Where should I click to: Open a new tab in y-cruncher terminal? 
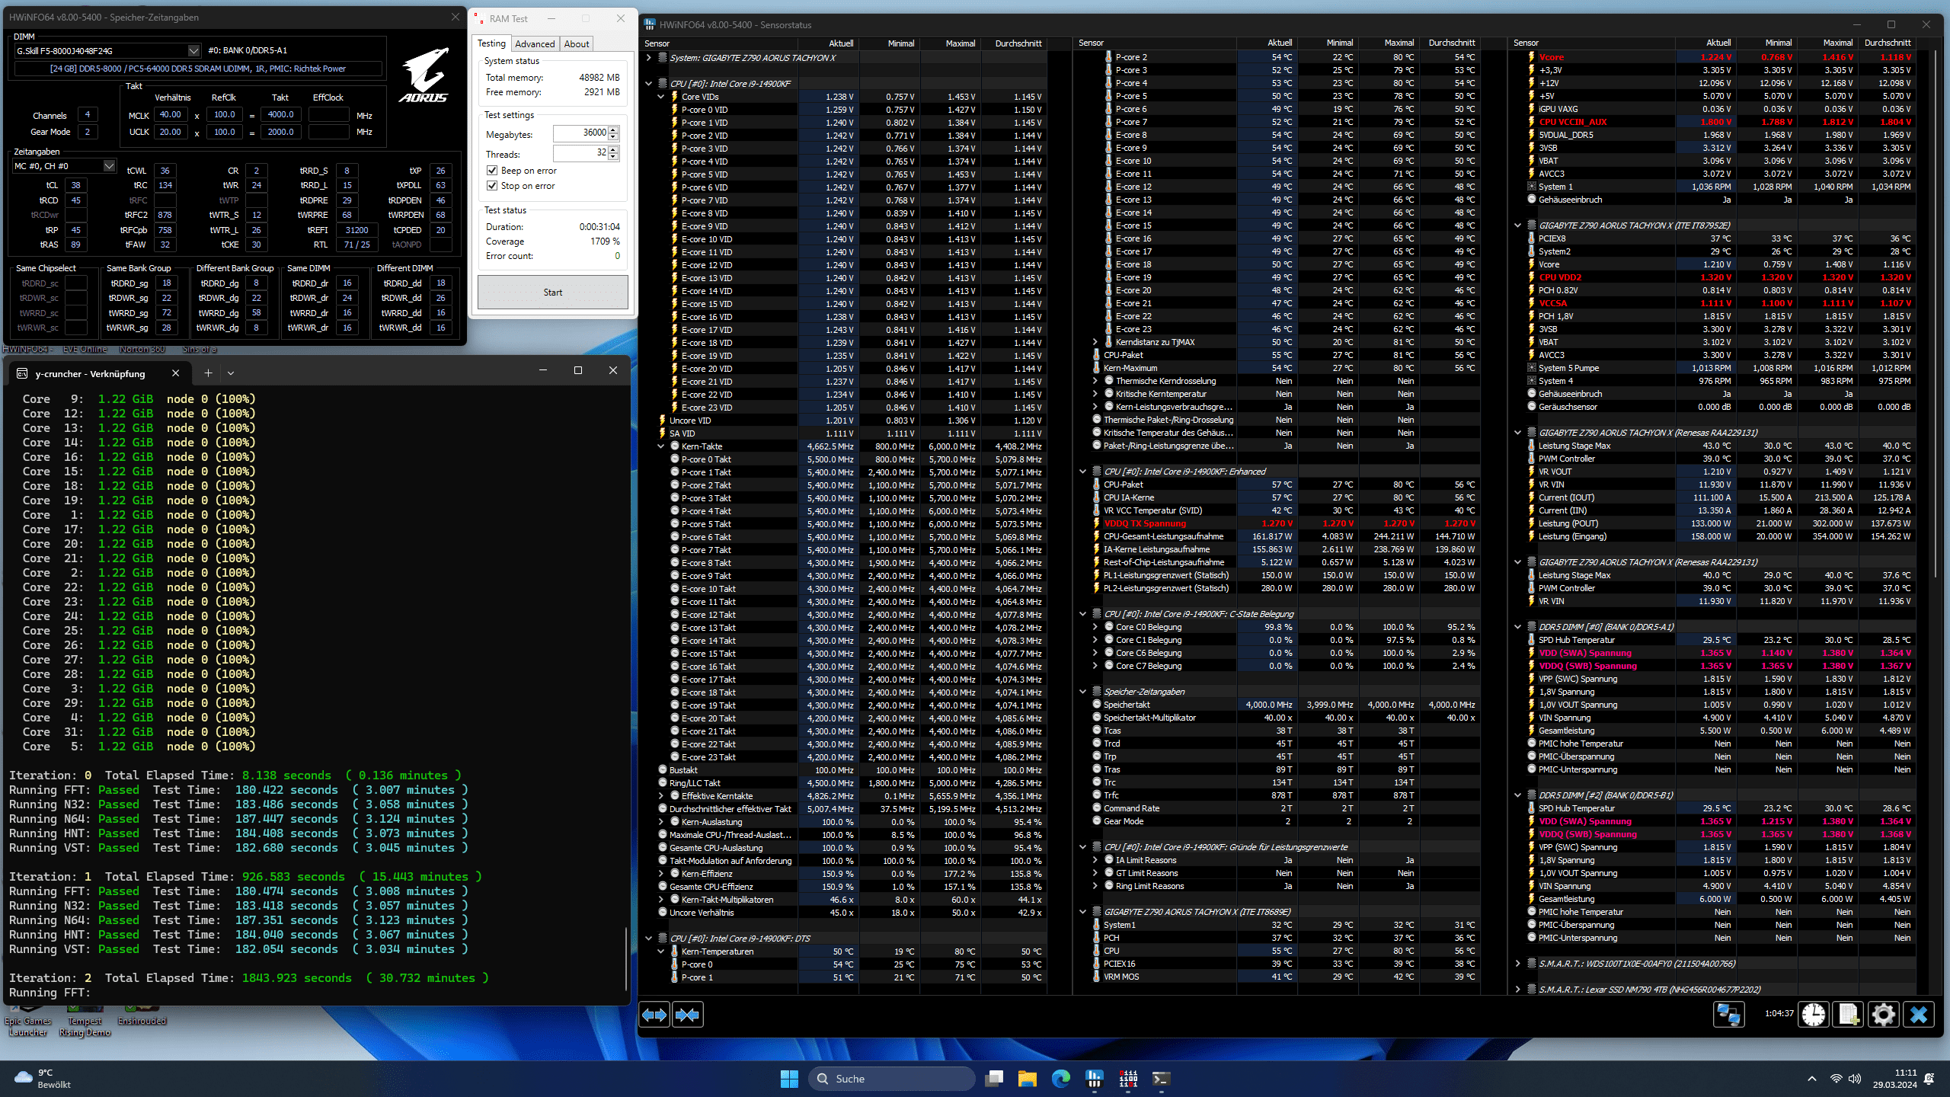click(208, 373)
